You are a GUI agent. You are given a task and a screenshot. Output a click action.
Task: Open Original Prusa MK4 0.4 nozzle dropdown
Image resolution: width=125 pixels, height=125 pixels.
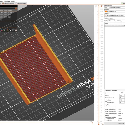tap(115, 15)
